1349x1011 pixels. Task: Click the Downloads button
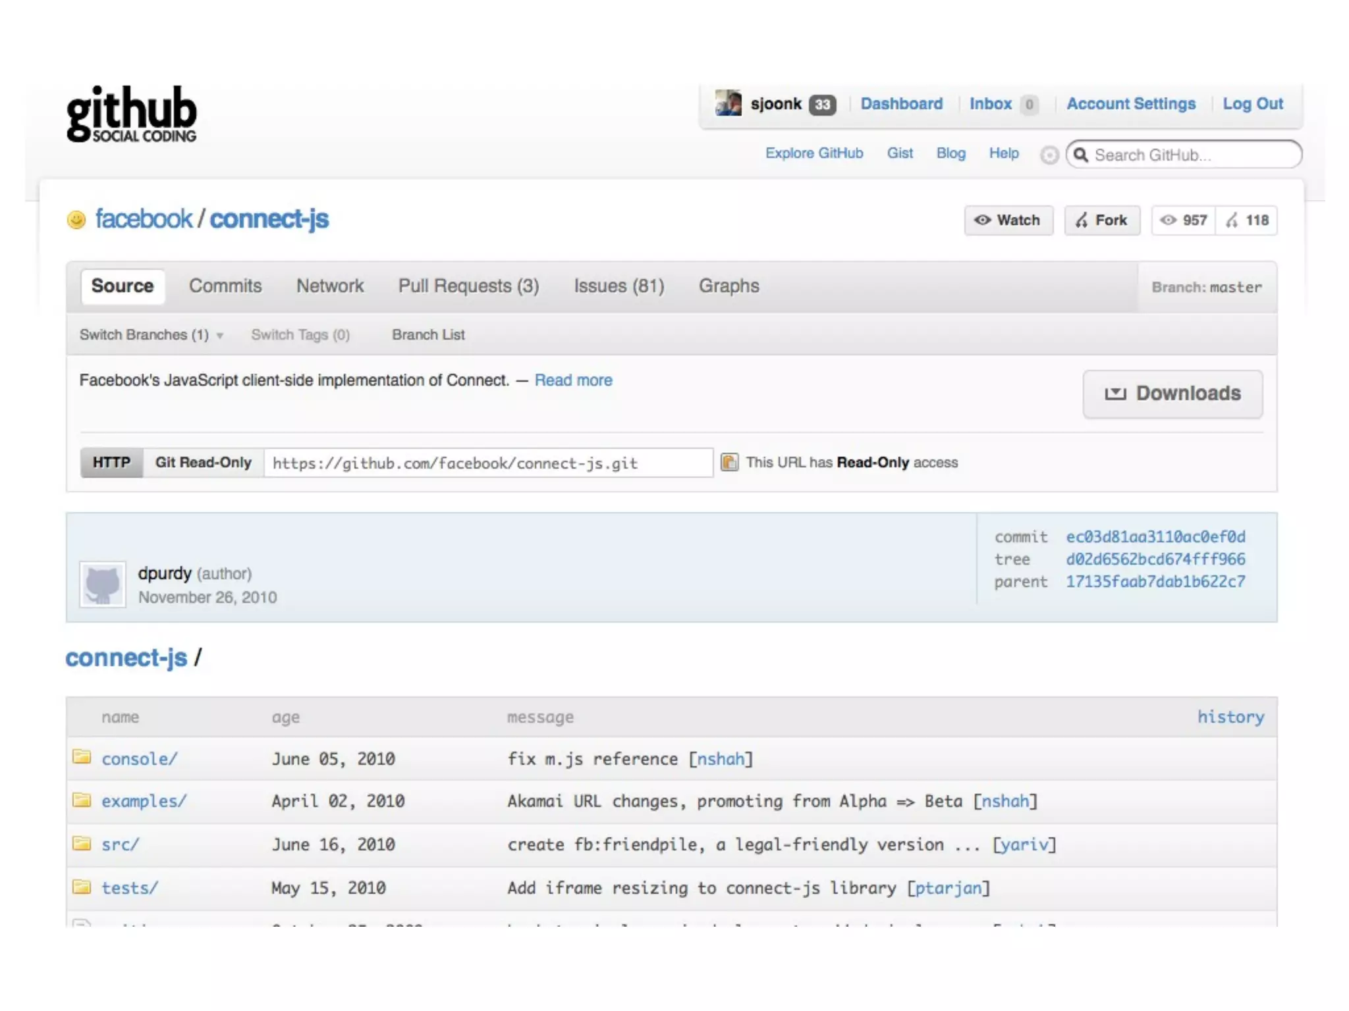[1172, 394]
